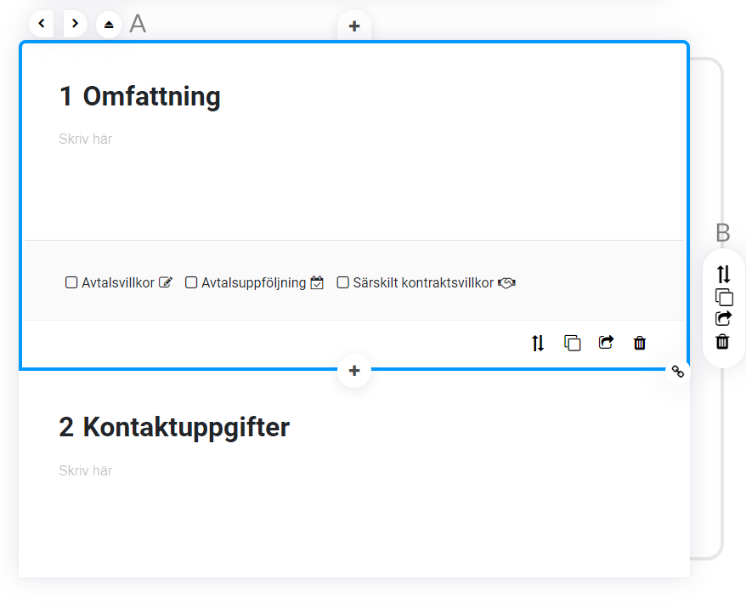Screen dimensions: 746x603
Task: Click the trash icon inside the Omfattning section
Action: 640,343
